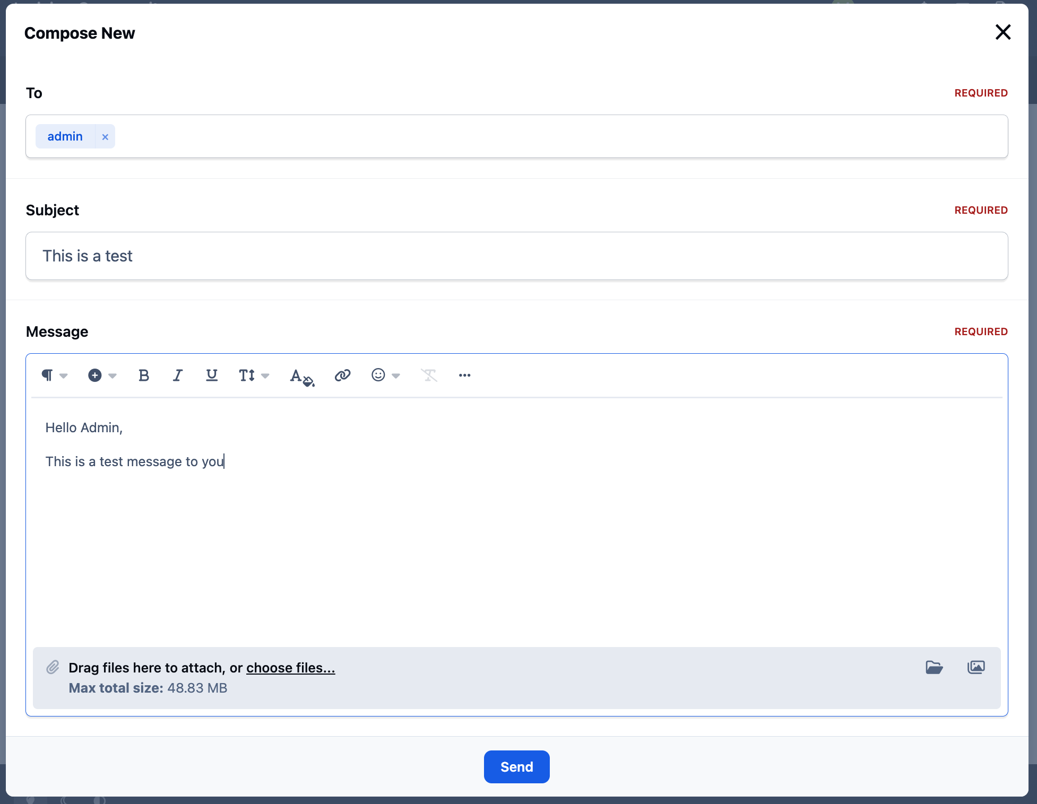The image size is (1037, 804).
Task: Toggle underline formatting
Action: (x=211, y=375)
